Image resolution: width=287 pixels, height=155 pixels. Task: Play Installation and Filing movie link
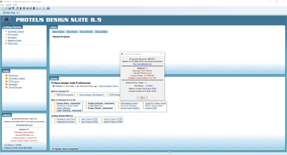click(66, 119)
